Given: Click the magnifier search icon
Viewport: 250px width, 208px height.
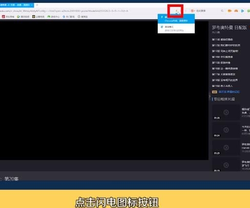Looking at the screenshot, I should click(x=222, y=11).
